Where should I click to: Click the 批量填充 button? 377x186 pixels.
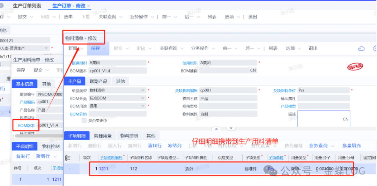352,146
